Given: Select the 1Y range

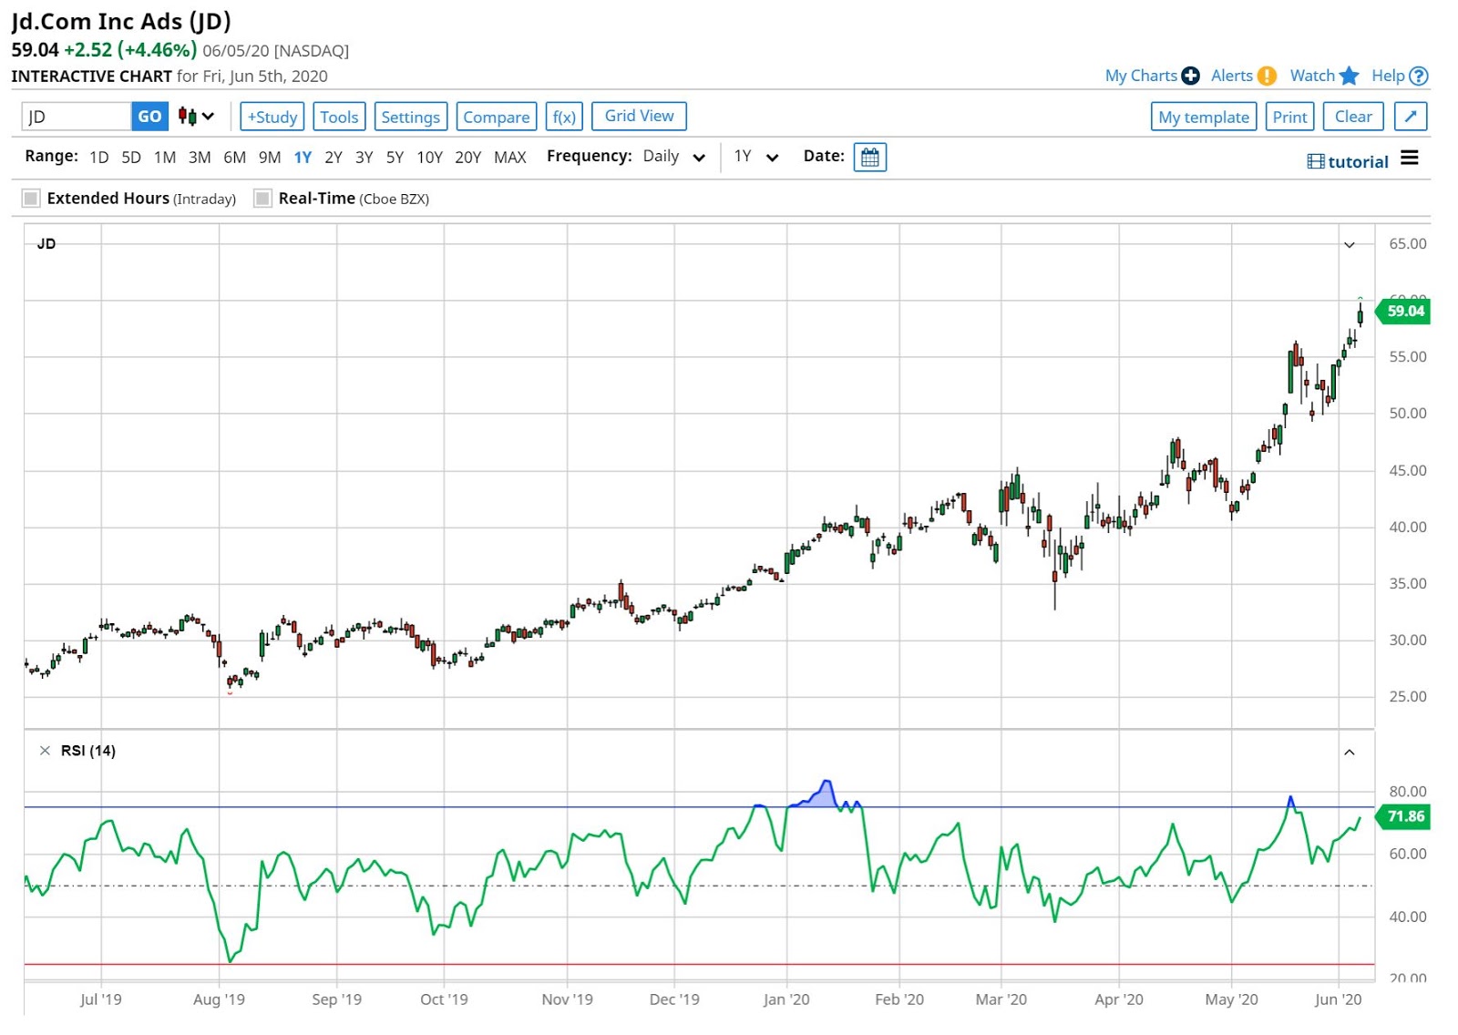Looking at the screenshot, I should (x=303, y=158).
